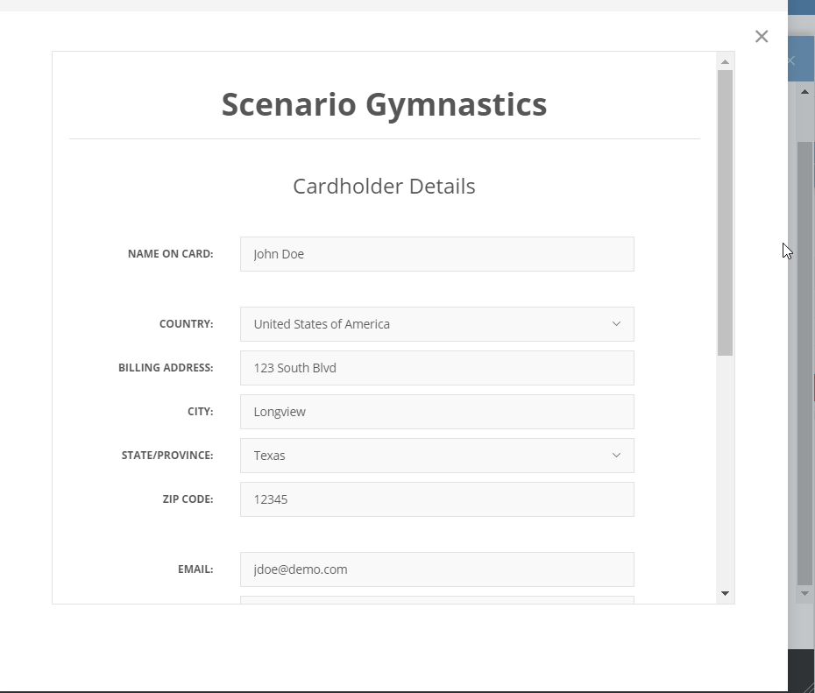Click the partially visible field below Email
Image resolution: width=815 pixels, height=693 pixels.
pos(437,600)
